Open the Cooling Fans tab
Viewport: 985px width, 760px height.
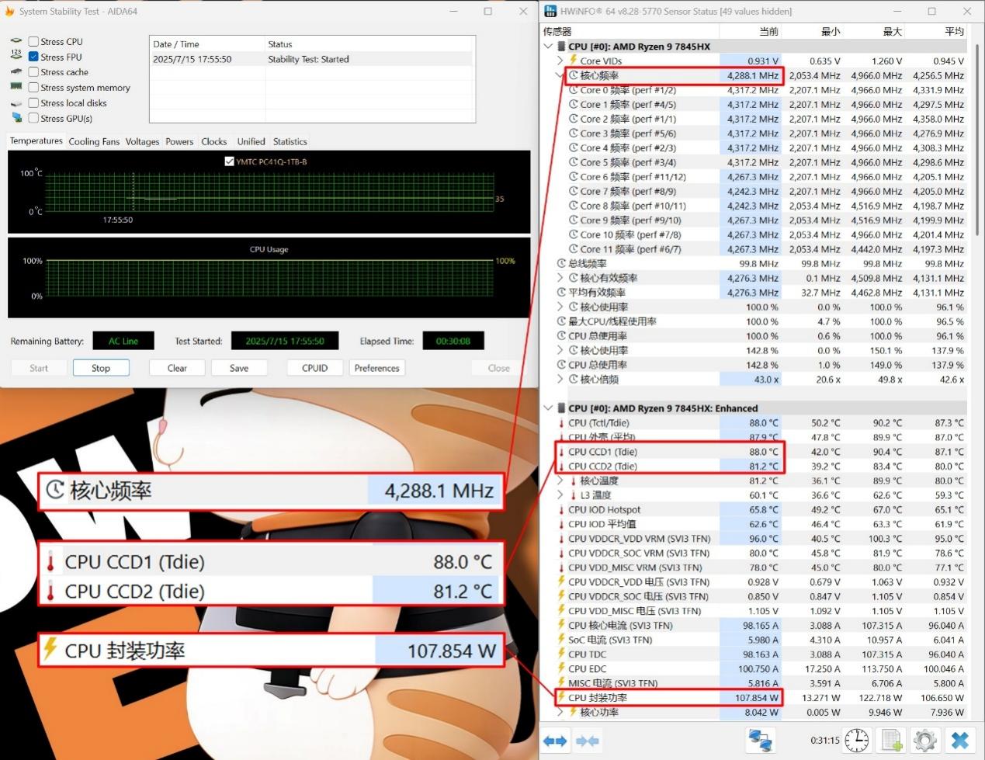[94, 141]
